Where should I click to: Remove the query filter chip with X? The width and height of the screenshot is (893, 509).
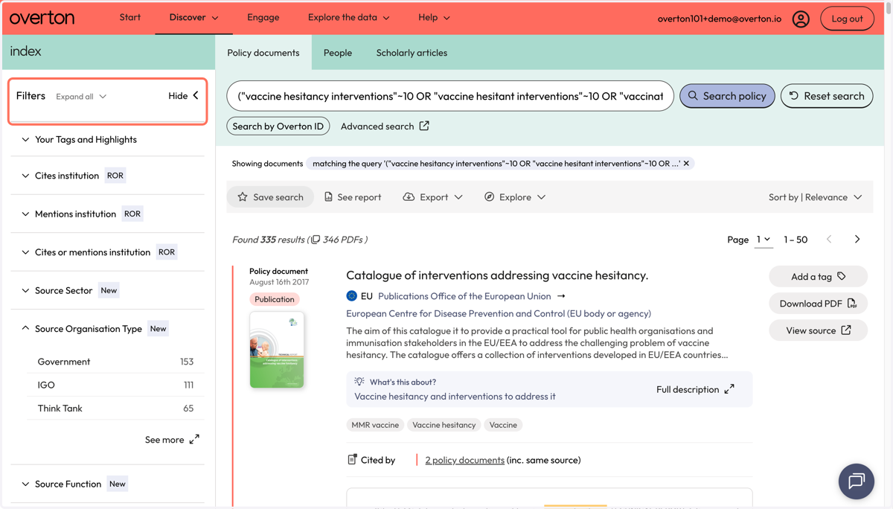(x=686, y=163)
